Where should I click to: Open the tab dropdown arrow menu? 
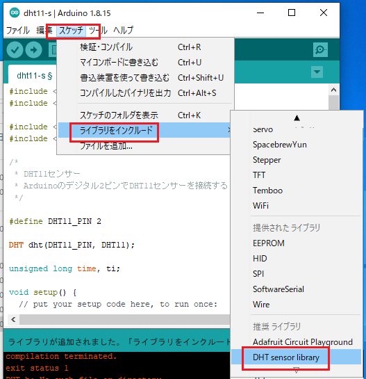click(x=317, y=72)
